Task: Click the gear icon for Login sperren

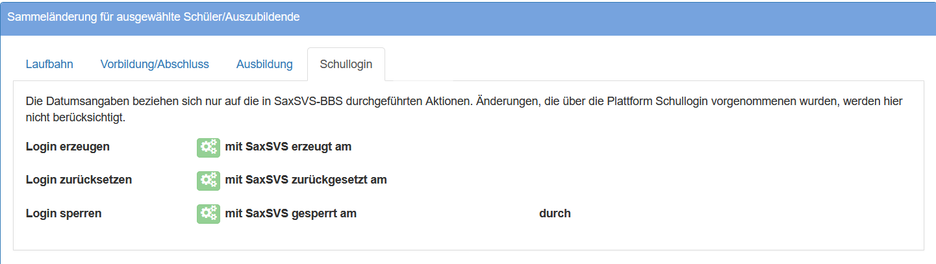Action: (x=208, y=213)
